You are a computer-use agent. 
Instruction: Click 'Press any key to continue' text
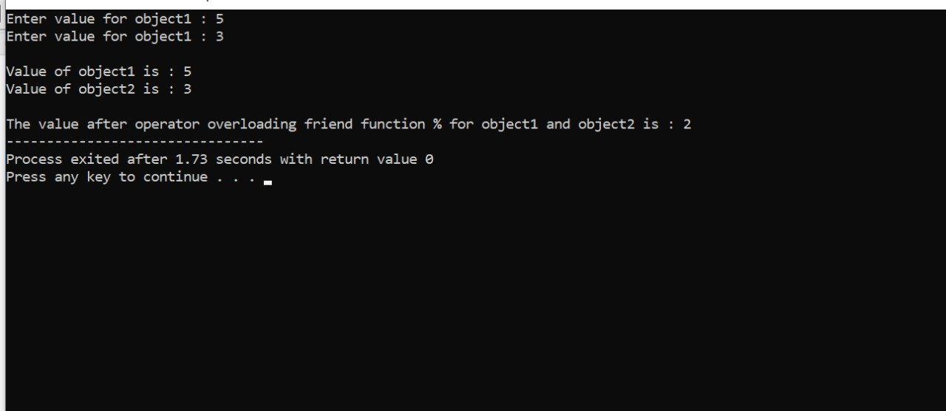[106, 177]
